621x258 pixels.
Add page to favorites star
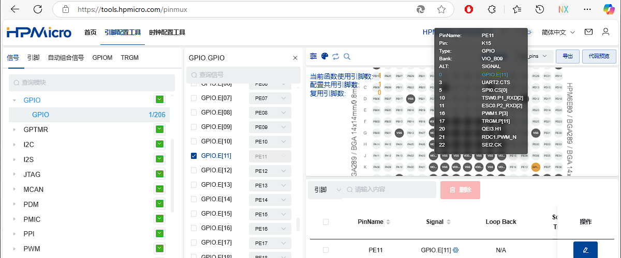pos(441,9)
